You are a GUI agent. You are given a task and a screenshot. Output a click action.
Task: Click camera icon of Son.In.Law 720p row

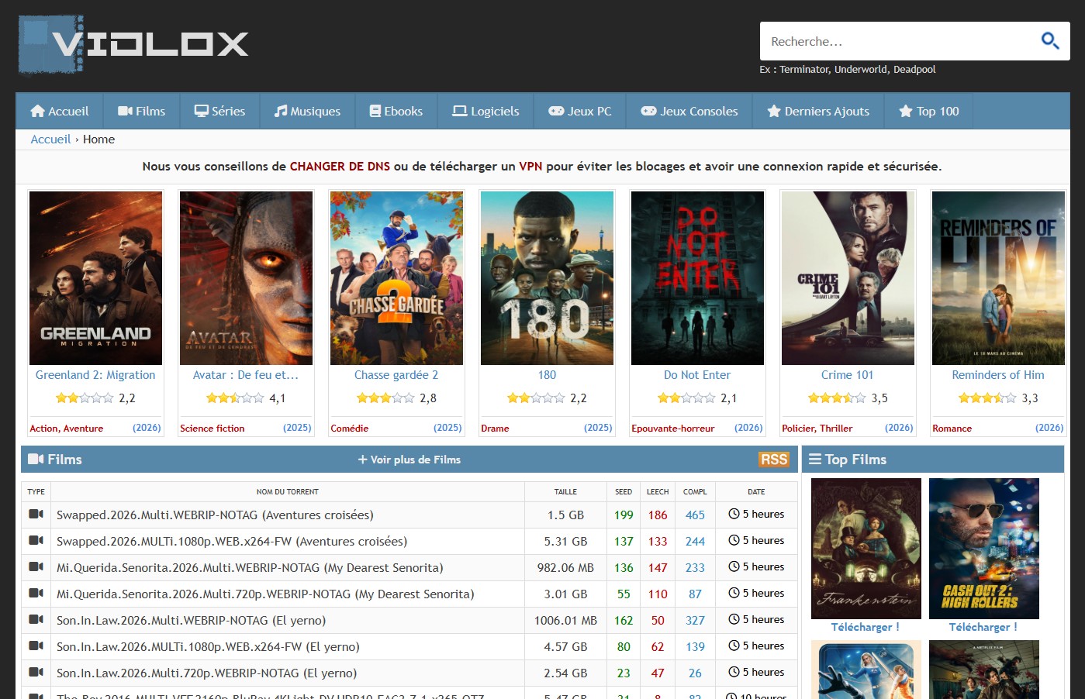(36, 672)
